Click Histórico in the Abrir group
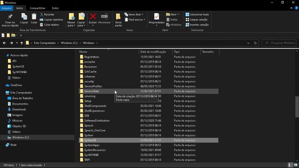The height and width of the screenshot is (168, 299). coord(174,25)
